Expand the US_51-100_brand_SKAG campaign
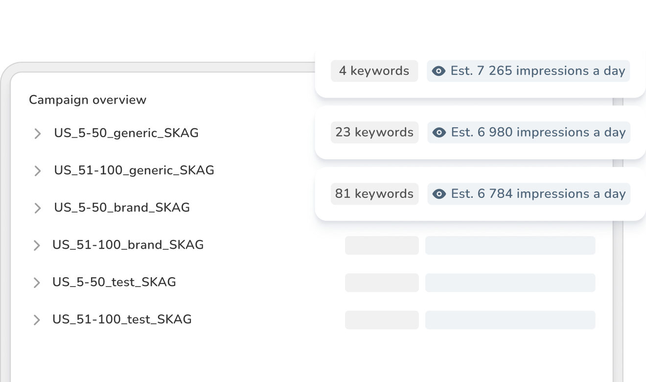This screenshot has width=646, height=382. pos(37,245)
